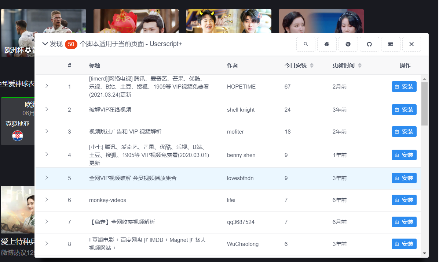Screen dimensions: 439x262
Task: Expand row 6 monkey-videos details
Action: point(47,199)
